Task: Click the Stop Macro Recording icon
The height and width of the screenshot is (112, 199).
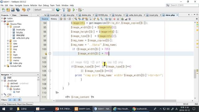Action: [x=118, y=19]
